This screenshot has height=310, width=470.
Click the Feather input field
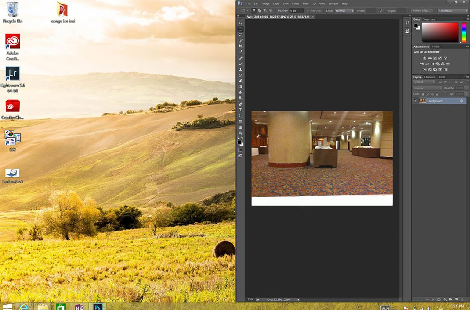click(297, 11)
